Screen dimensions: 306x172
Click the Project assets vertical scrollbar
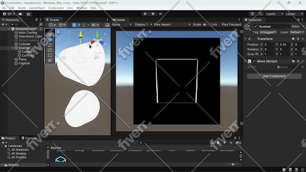coord(241,156)
